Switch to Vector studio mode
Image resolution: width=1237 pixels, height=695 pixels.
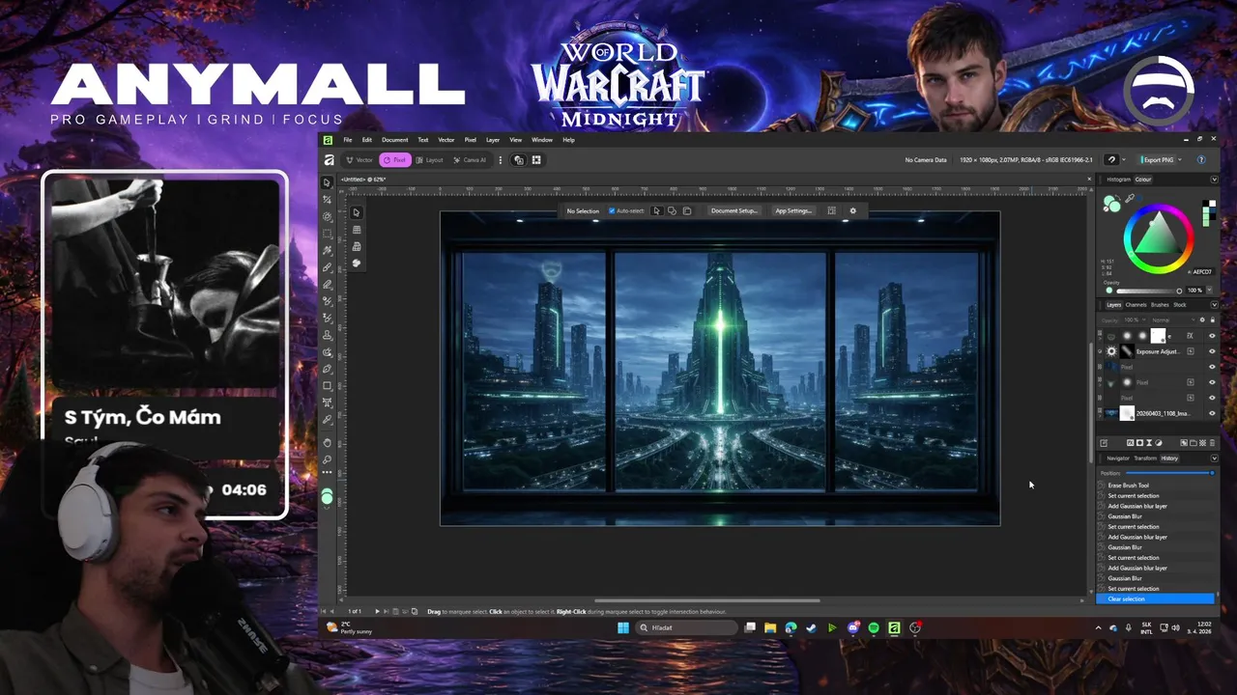click(x=360, y=159)
